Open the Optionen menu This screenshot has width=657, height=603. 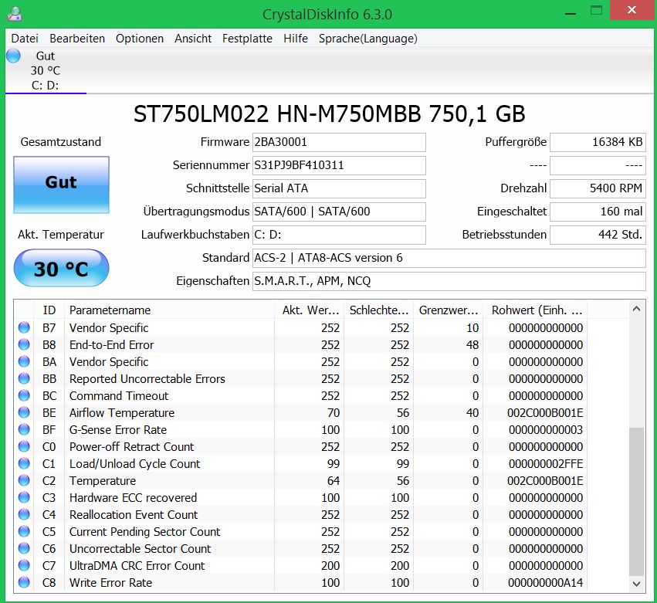click(140, 39)
